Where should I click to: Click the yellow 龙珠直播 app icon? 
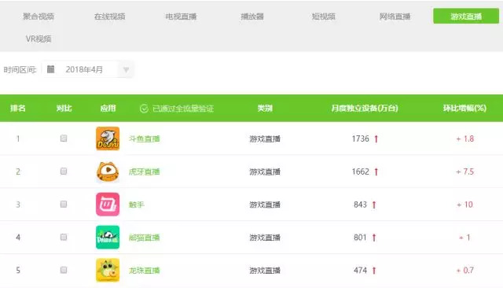(x=108, y=270)
